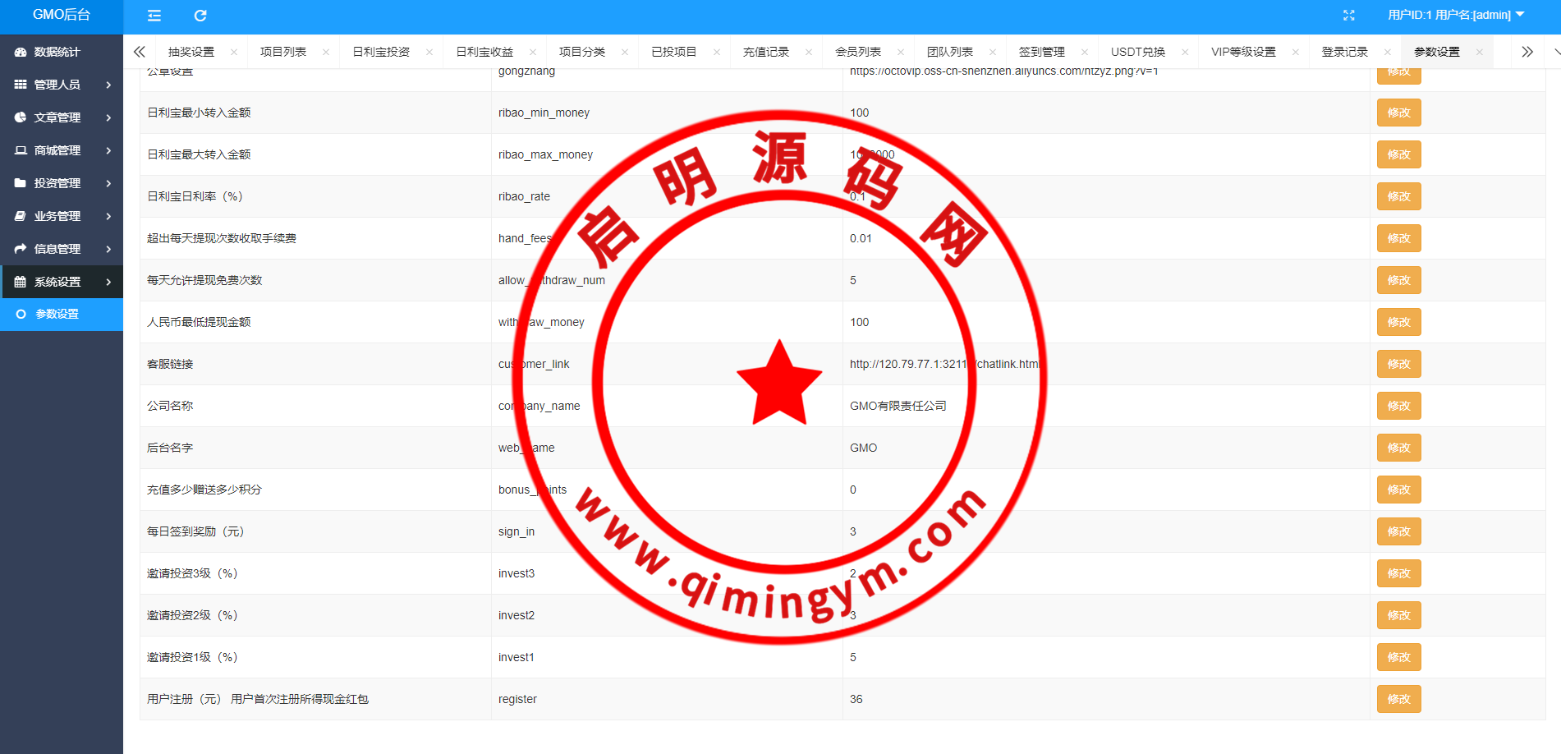Select 参数设置 submenu item in sidebar
1561x754 pixels.
tap(57, 314)
